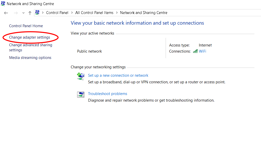Select Network and Sharing Centre breadcrumb
The width and height of the screenshot is (261, 143).
tap(144, 13)
